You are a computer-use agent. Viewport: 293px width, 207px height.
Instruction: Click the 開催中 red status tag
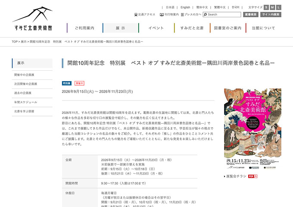tap(79, 83)
